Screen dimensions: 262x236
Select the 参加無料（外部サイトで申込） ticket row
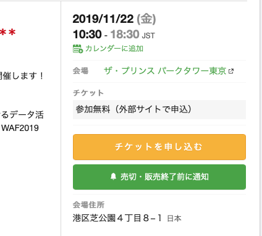(159, 109)
